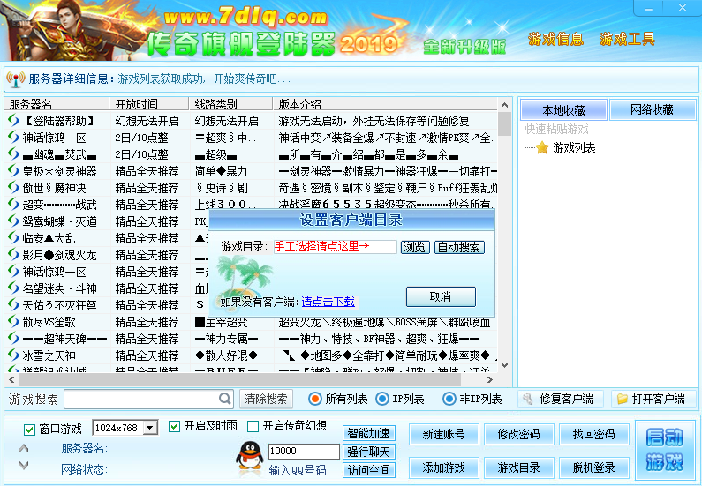Select the 非IP列表 radio button
This screenshot has width=702, height=486.
point(449,399)
